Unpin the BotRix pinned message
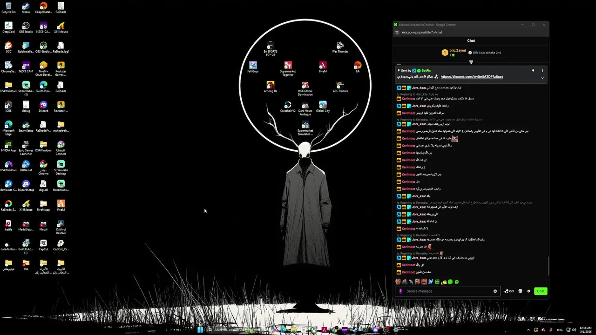Screen dimensions: 596x335 pos(533,71)
